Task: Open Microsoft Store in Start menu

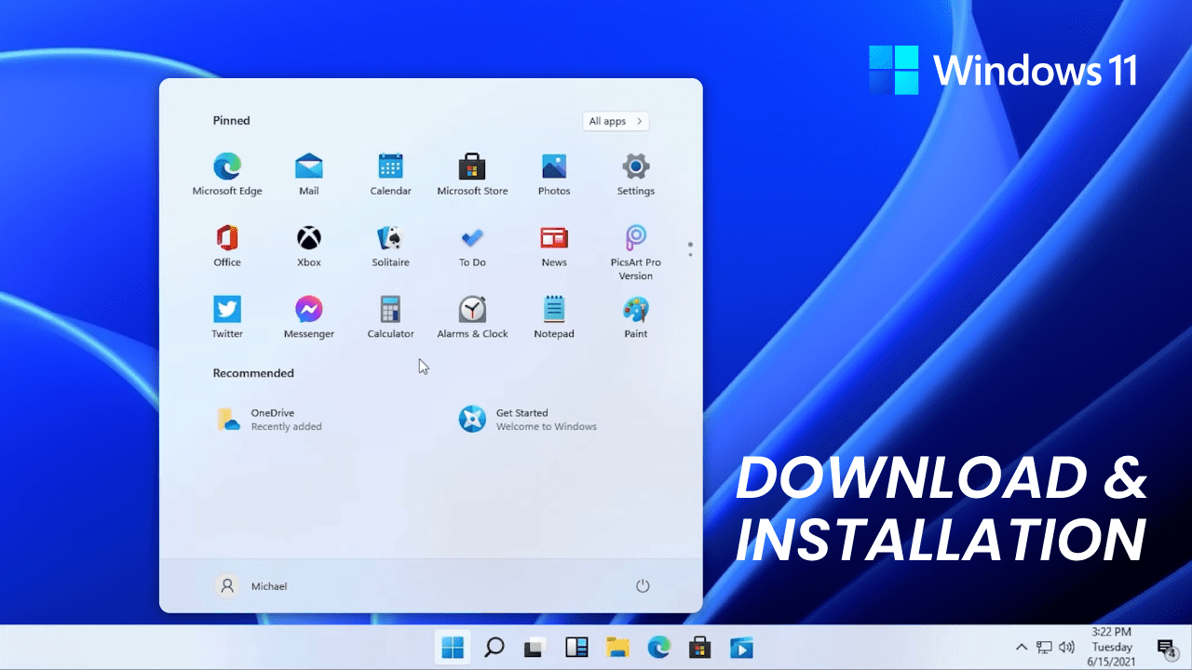Action: 472,174
